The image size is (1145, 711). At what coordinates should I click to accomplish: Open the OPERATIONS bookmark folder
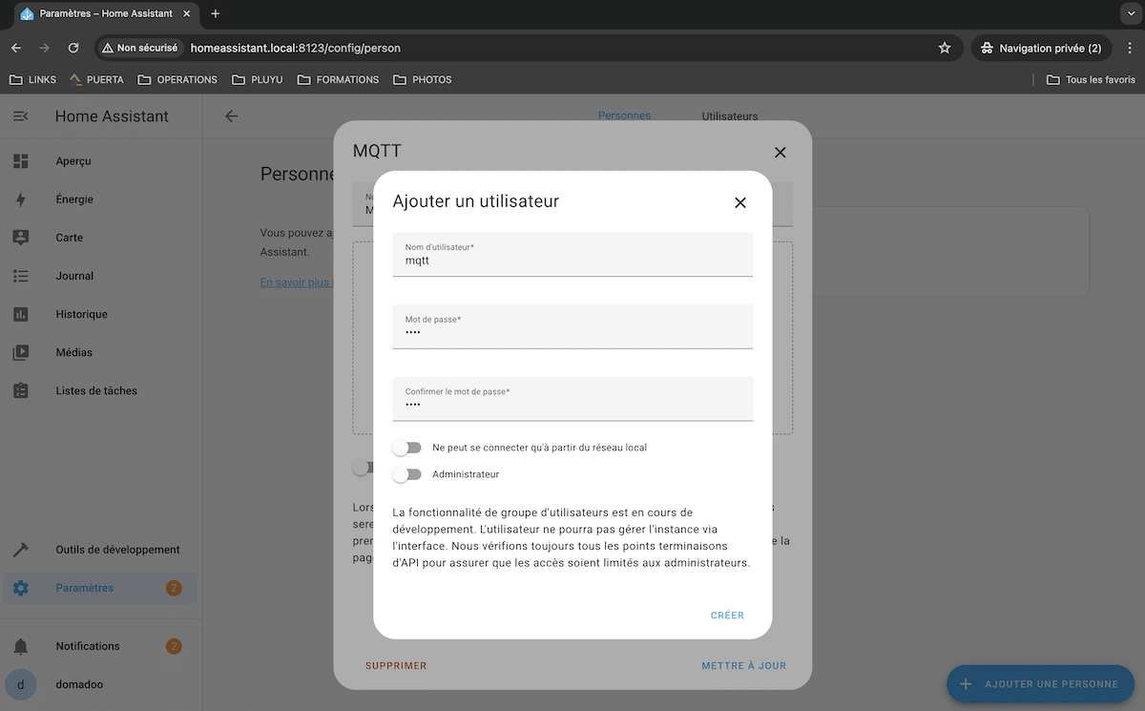point(177,79)
